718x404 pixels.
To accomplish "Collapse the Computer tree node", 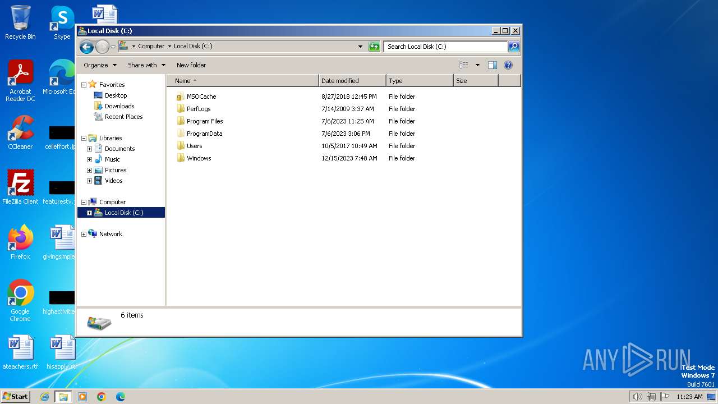I will click(x=84, y=202).
